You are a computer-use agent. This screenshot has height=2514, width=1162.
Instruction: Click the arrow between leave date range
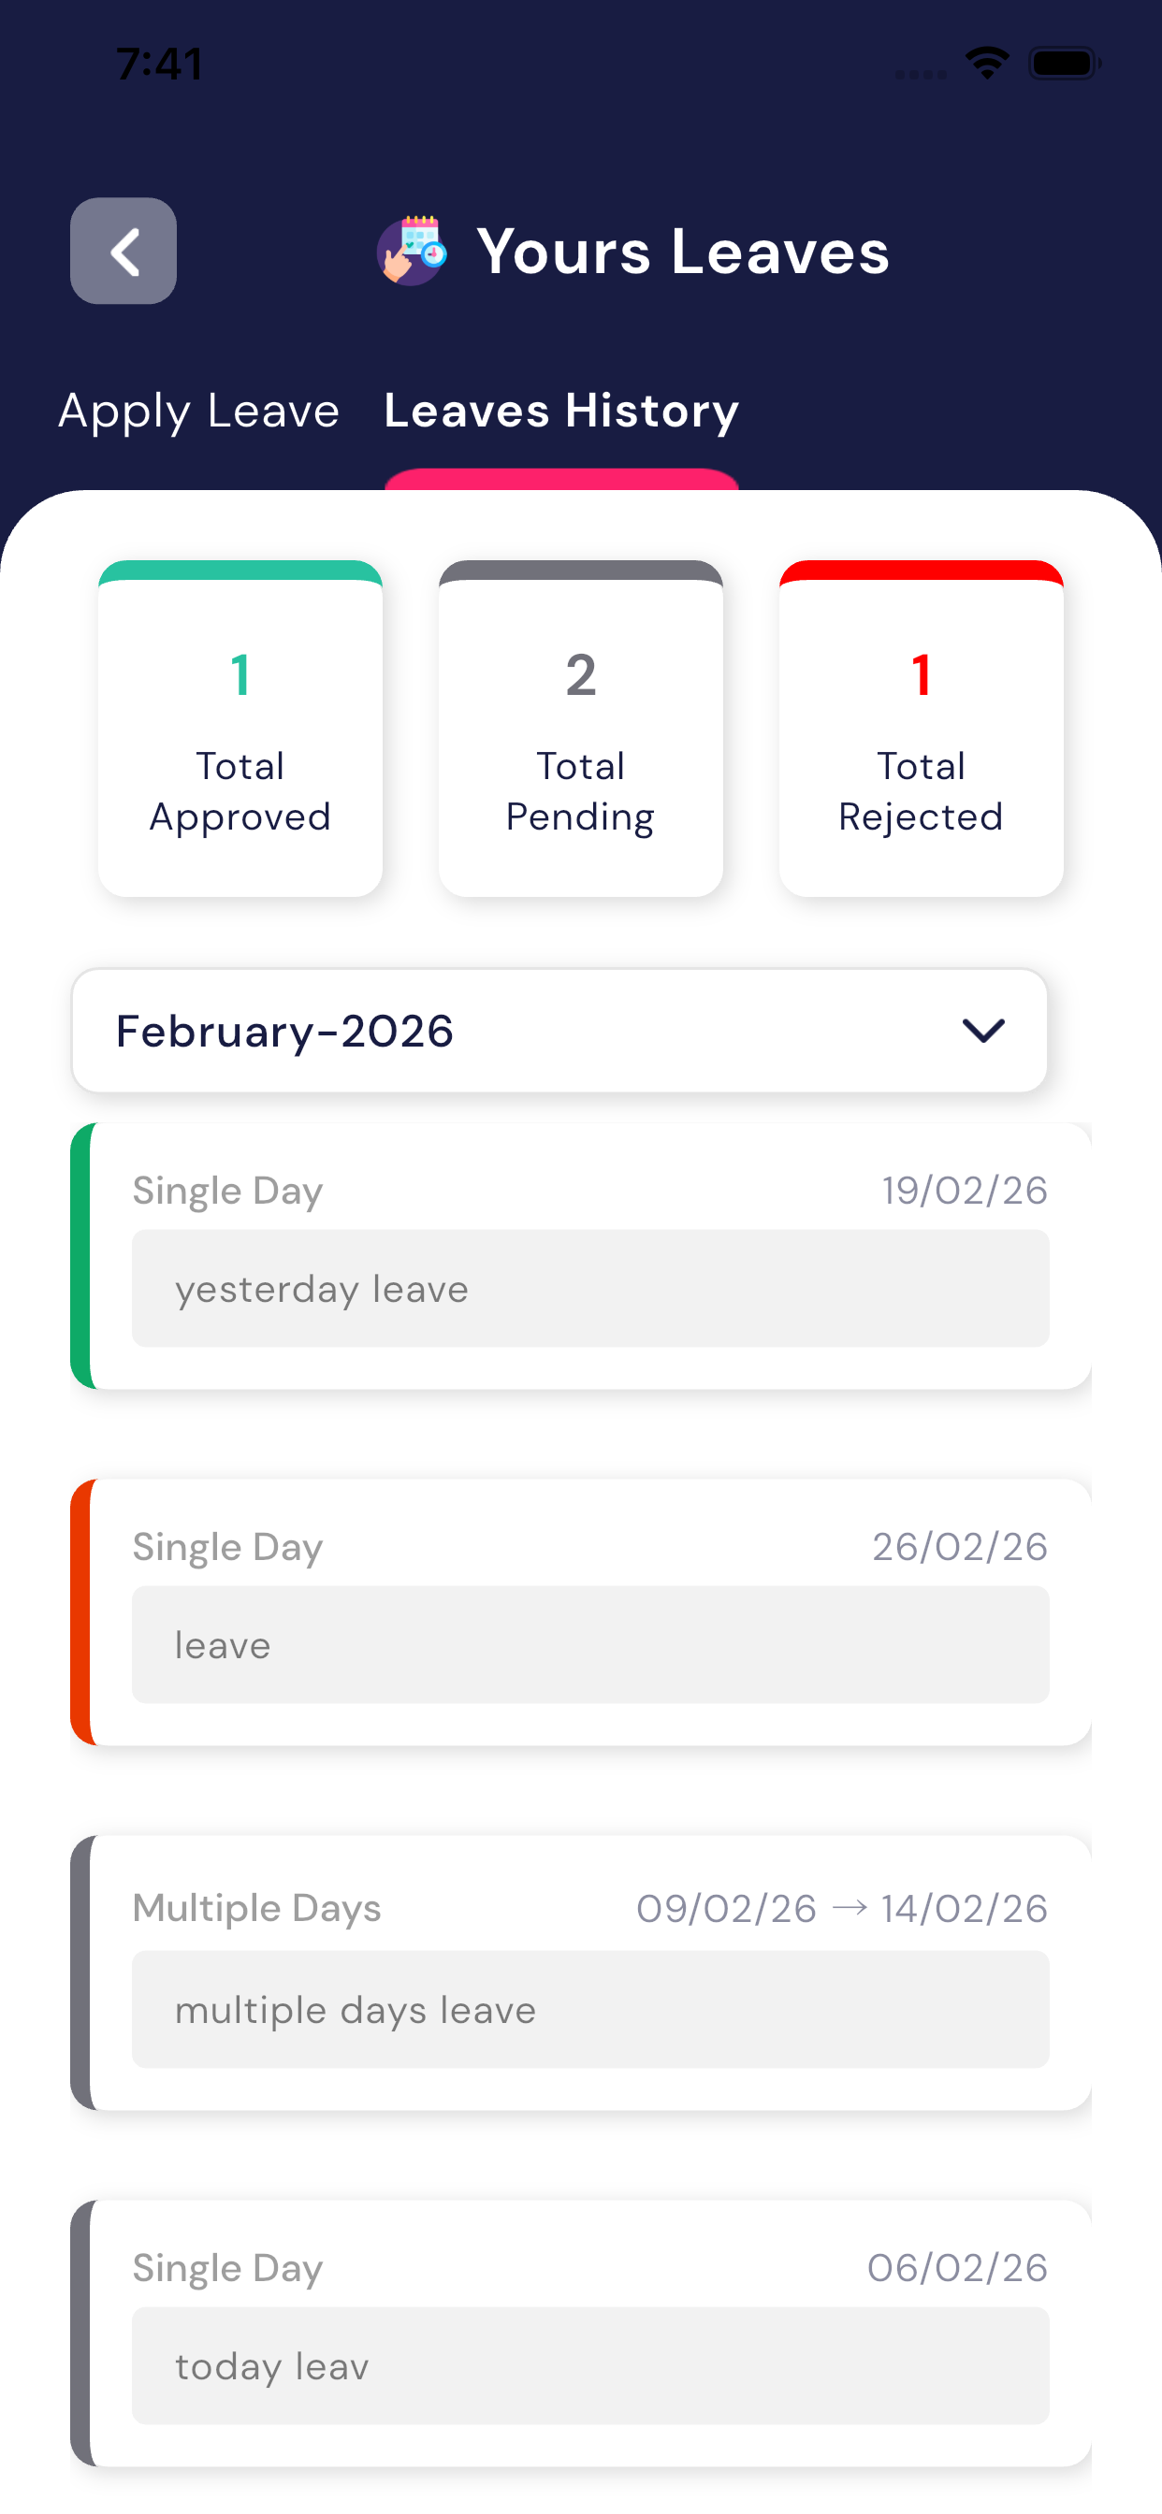[849, 1907]
